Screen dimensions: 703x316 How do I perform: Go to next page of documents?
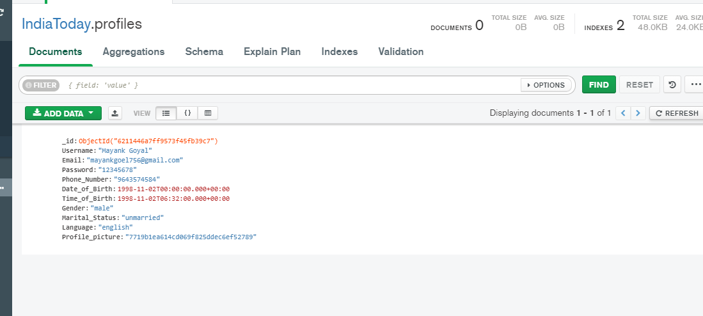tap(638, 113)
